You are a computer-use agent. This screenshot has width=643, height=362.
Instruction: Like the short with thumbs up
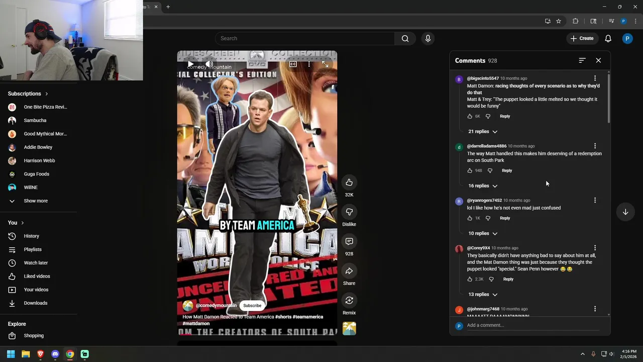[x=349, y=183]
